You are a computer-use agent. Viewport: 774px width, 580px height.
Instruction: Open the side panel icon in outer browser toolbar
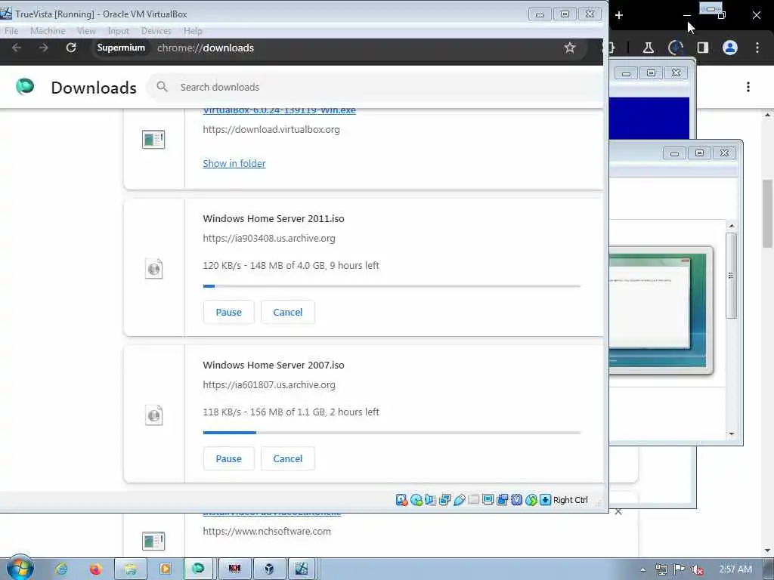coord(703,48)
